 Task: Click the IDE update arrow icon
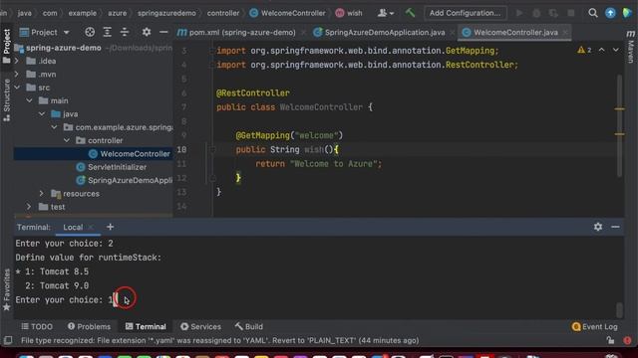coord(610,13)
